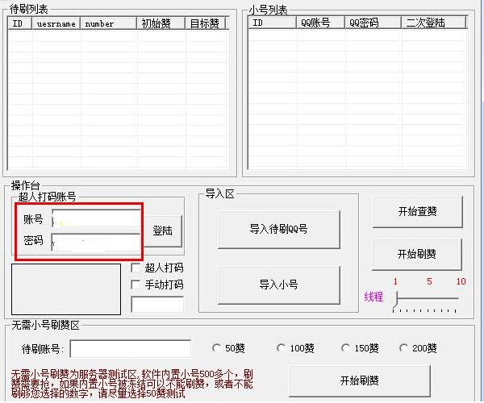Select the 150赞 radio button
This screenshot has height=403, width=484.
[346, 348]
